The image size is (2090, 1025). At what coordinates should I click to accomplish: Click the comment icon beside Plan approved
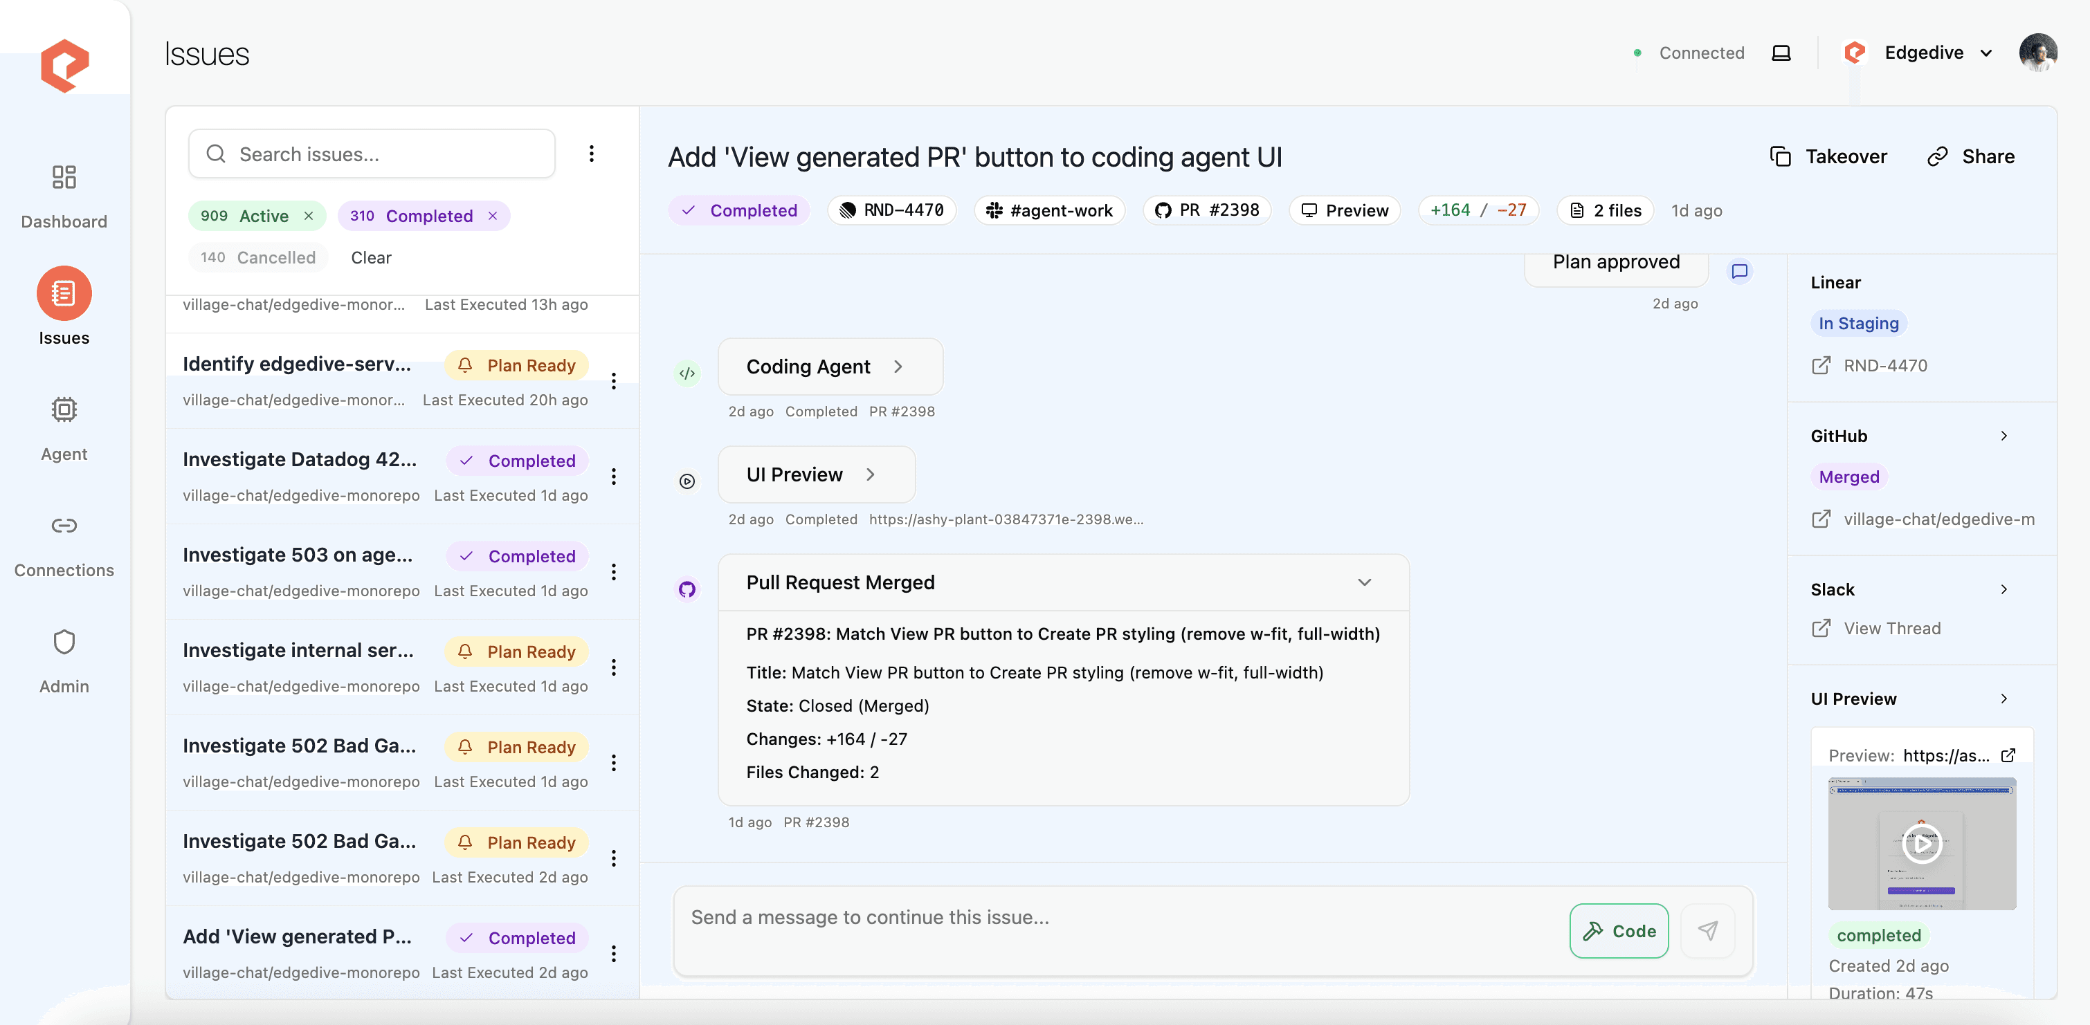1740,271
